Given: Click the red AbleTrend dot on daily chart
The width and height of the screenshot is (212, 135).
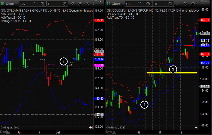Looking at the screenshot, I should (44, 55).
